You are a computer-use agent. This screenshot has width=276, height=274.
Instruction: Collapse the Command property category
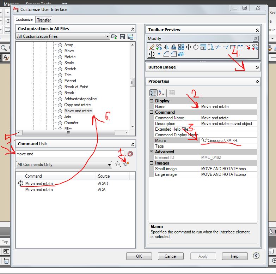coord(151,112)
